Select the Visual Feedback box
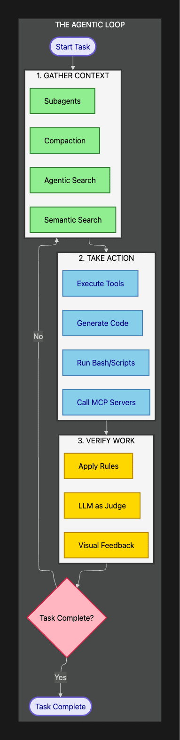Image resolution: width=180 pixels, height=740 pixels. 106,545
